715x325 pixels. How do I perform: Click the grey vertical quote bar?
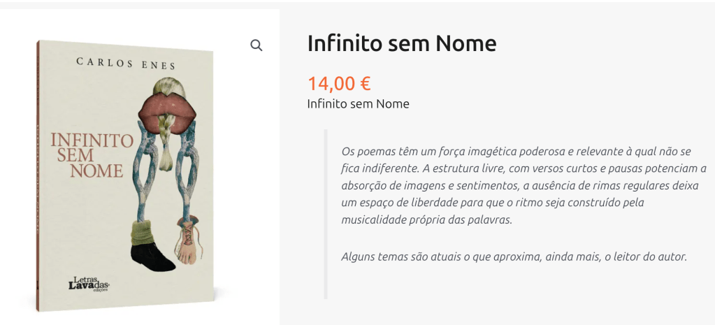(326, 213)
